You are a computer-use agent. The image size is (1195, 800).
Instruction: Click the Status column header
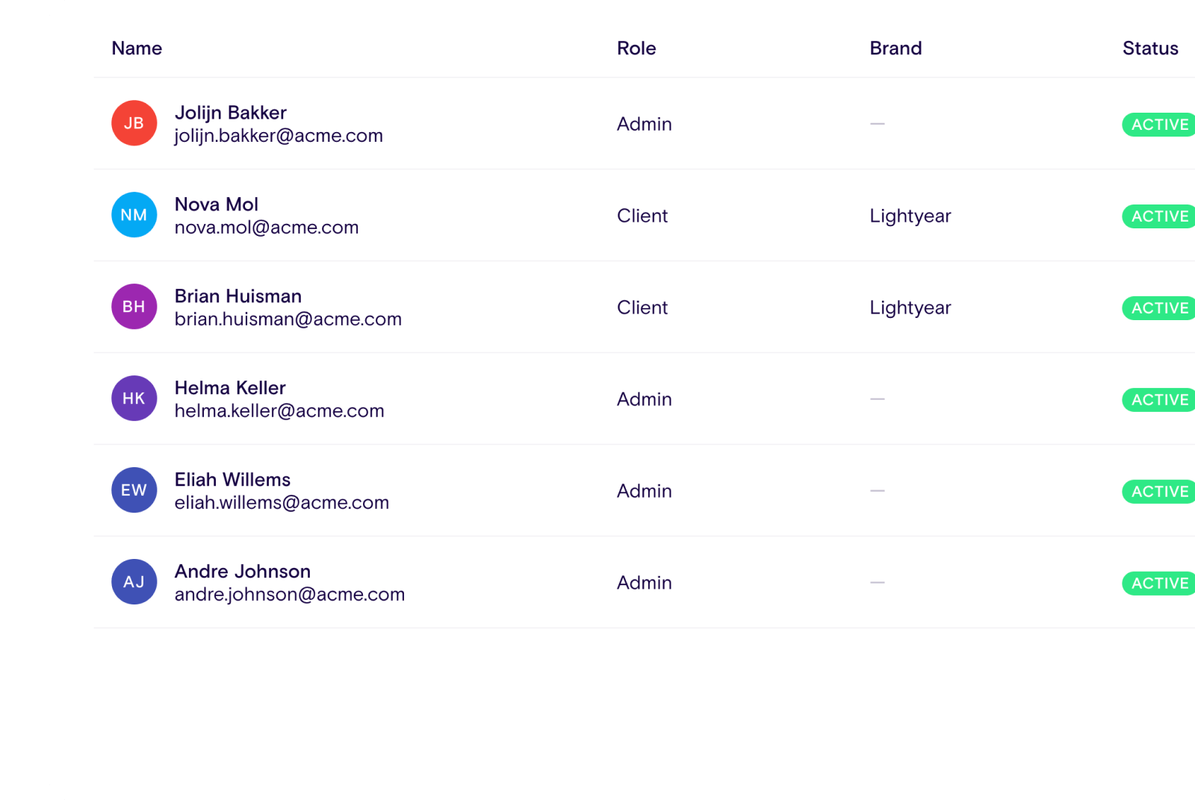1150,49
